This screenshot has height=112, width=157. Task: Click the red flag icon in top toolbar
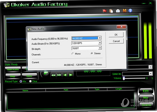pyautogui.click(x=105, y=11)
